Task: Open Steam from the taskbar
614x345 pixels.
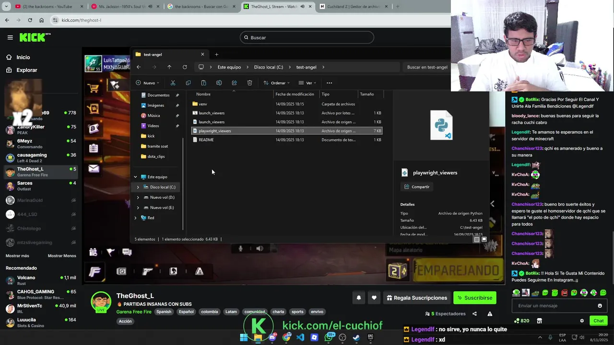Action: 356,337
